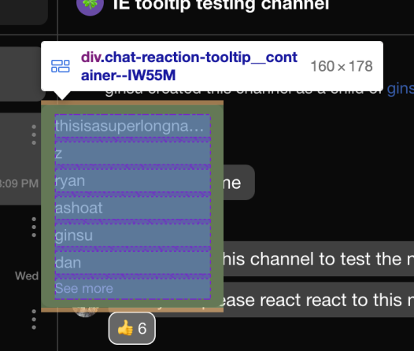
Task: Click the 'react react to this' message bubble
Action: [x=319, y=300]
